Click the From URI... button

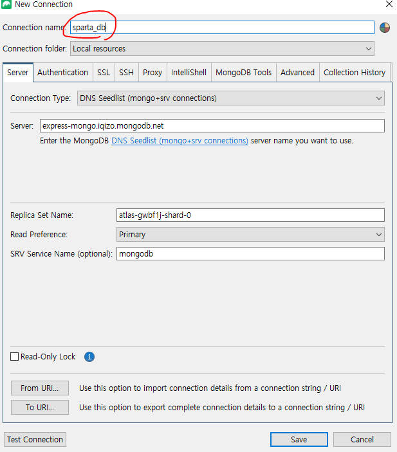pos(40,388)
